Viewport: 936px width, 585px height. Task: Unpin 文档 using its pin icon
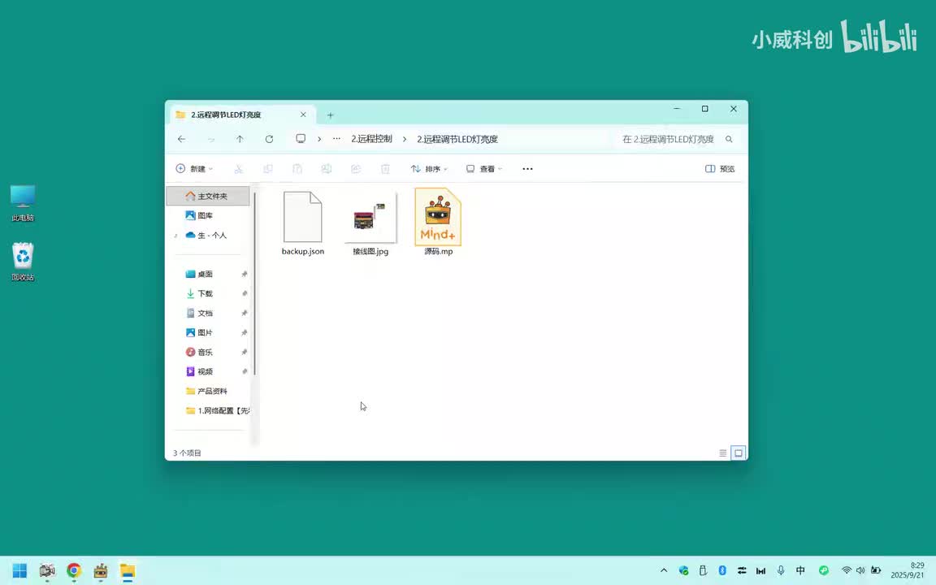244,314
